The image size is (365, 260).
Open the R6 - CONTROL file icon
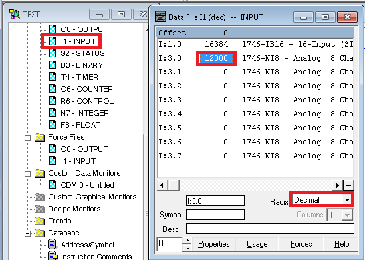click(x=53, y=101)
